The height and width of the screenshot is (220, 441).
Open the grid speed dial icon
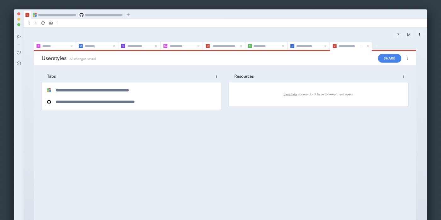(51, 23)
